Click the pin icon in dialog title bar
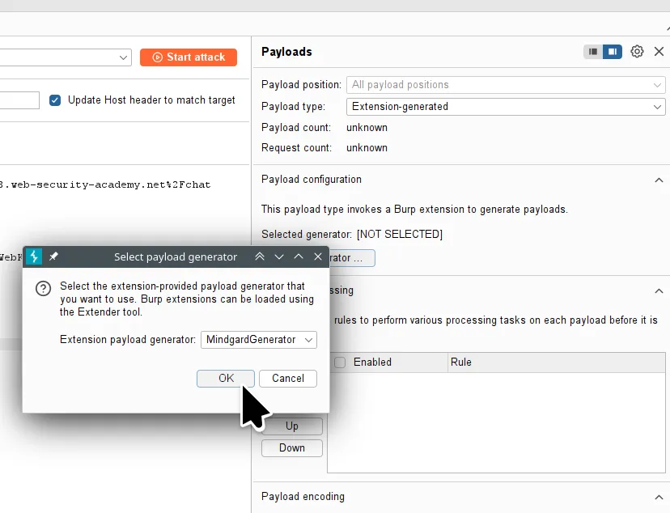This screenshot has height=513, width=670. (x=53, y=256)
